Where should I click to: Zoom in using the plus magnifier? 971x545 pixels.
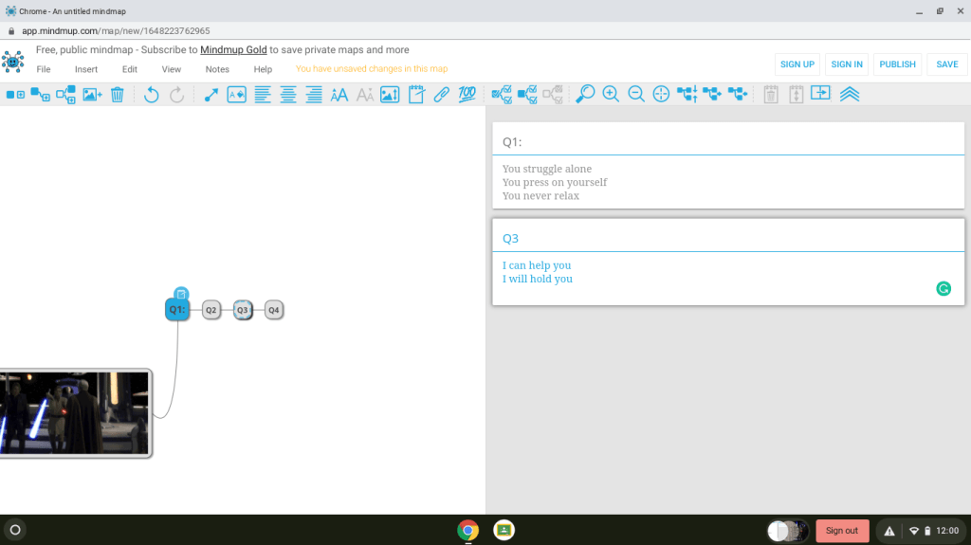coord(611,95)
